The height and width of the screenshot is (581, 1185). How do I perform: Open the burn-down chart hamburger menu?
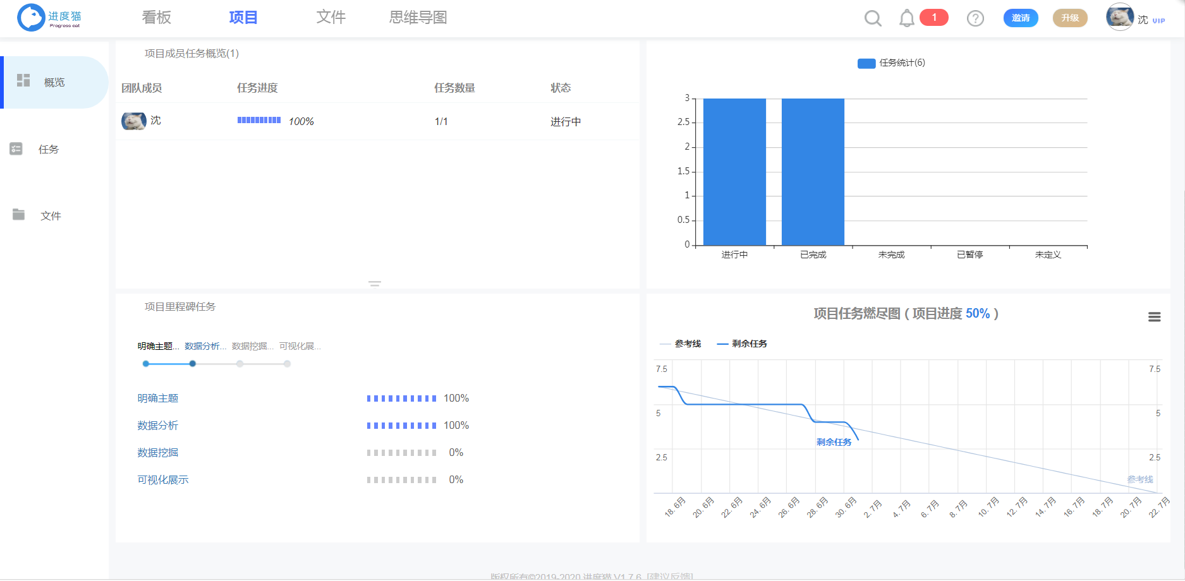(1154, 317)
